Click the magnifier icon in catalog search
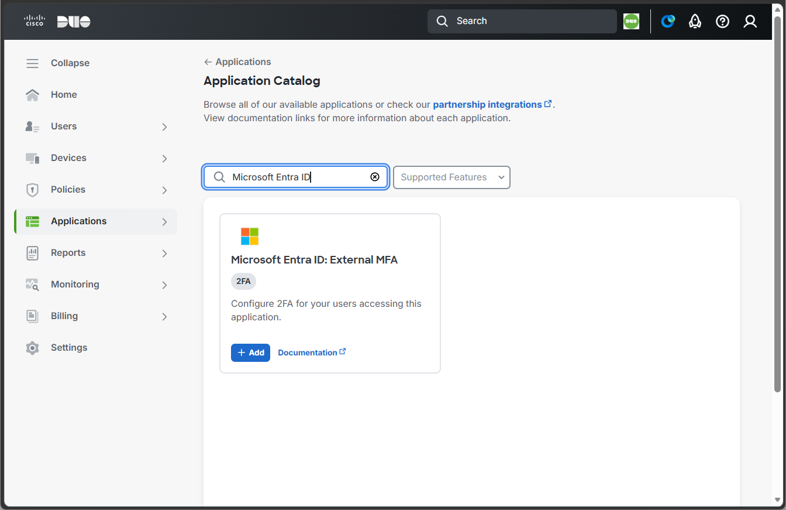 (219, 177)
